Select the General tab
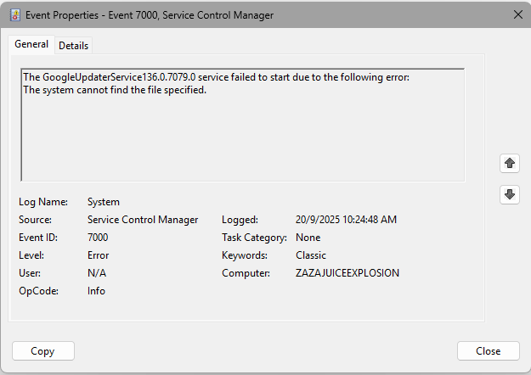 point(31,45)
